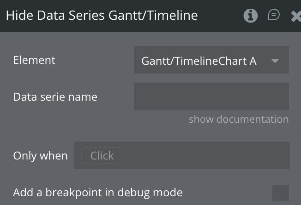Open the show documentation link

coord(238,120)
